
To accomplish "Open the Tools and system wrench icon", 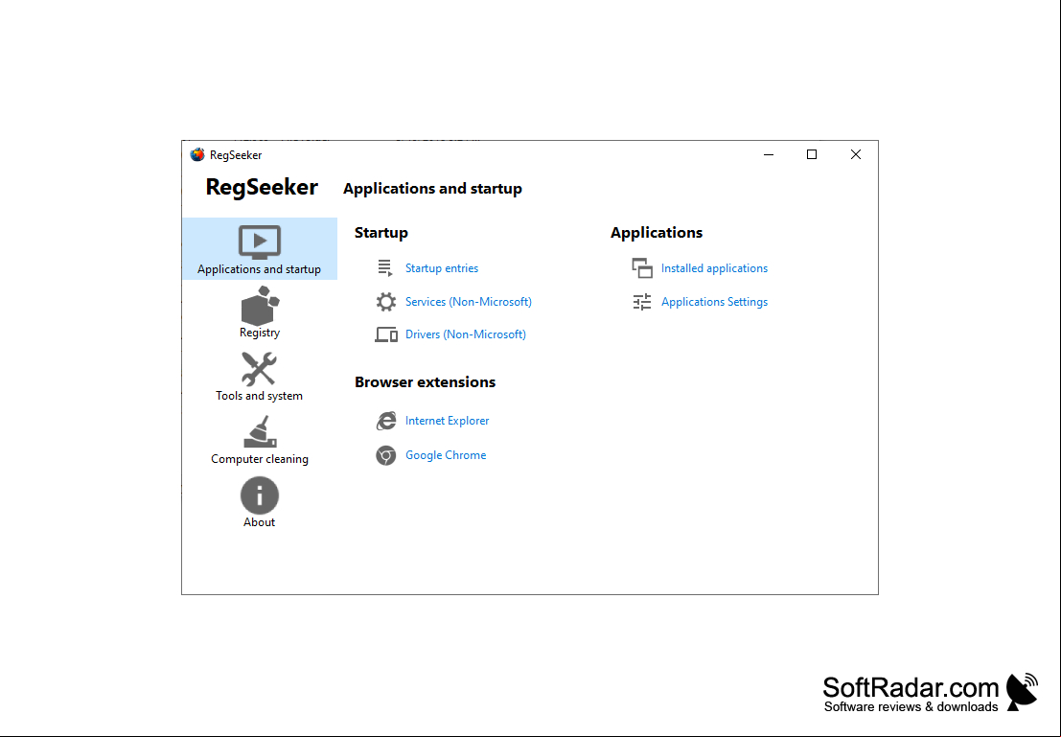I will click(259, 369).
